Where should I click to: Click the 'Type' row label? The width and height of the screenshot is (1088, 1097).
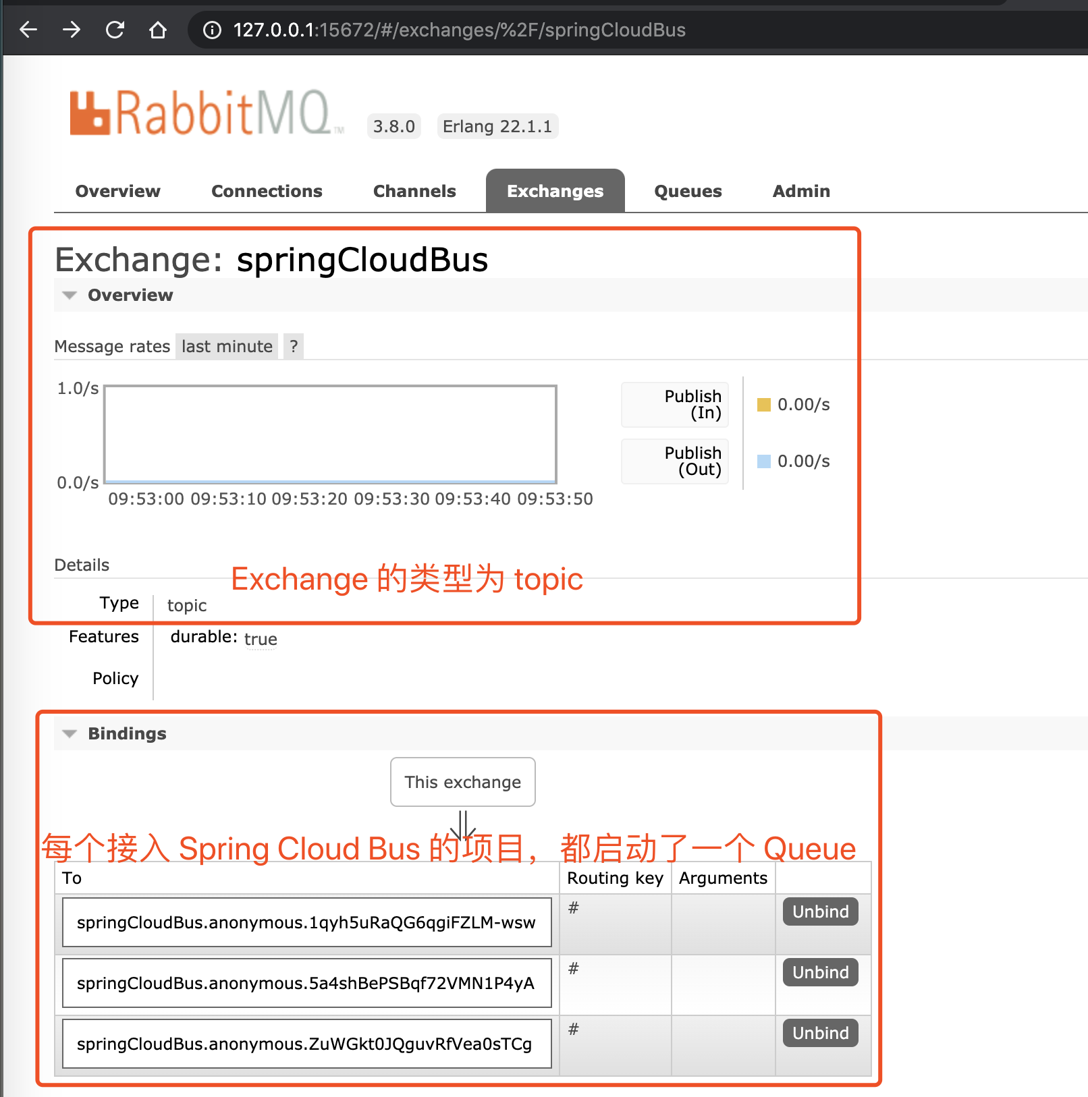pos(119,602)
